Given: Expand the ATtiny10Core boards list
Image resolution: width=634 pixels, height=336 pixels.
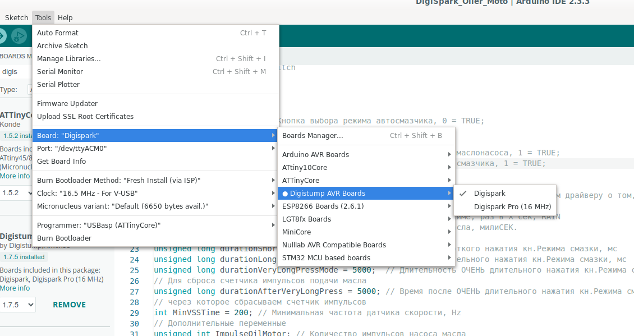Looking at the screenshot, I should (x=366, y=167).
